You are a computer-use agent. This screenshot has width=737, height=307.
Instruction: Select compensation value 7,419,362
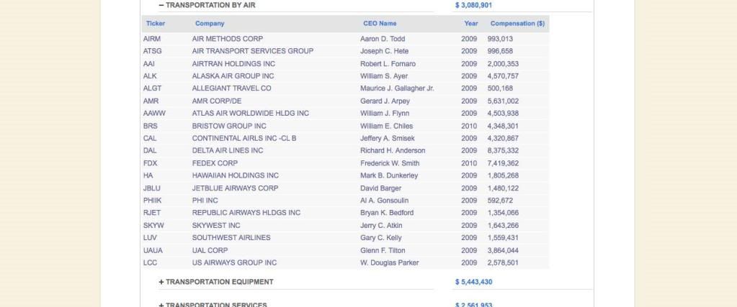(x=503, y=163)
